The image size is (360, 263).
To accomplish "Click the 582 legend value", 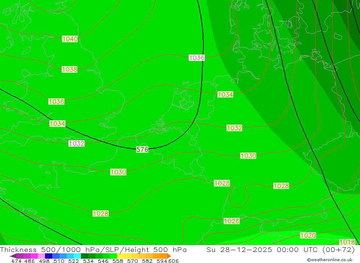I will click(x=147, y=261).
